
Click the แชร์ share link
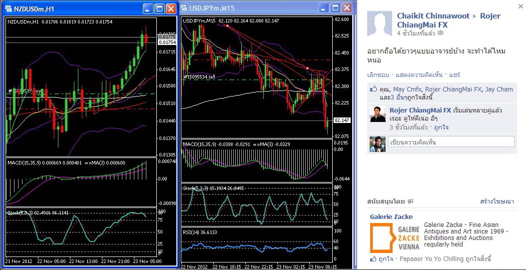tap(455, 75)
